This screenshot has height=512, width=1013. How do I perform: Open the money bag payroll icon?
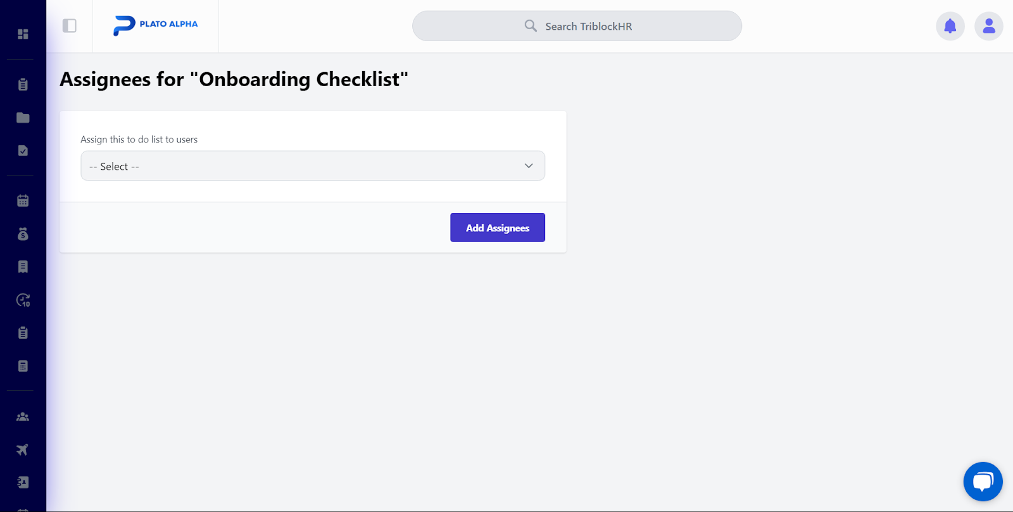23,234
